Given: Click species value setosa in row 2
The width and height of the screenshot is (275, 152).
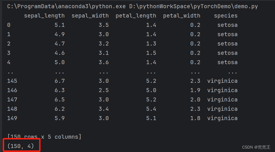Looking at the screenshot, I should (228, 44).
